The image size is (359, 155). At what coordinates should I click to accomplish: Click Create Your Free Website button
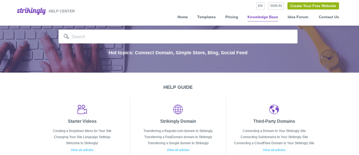point(313,6)
